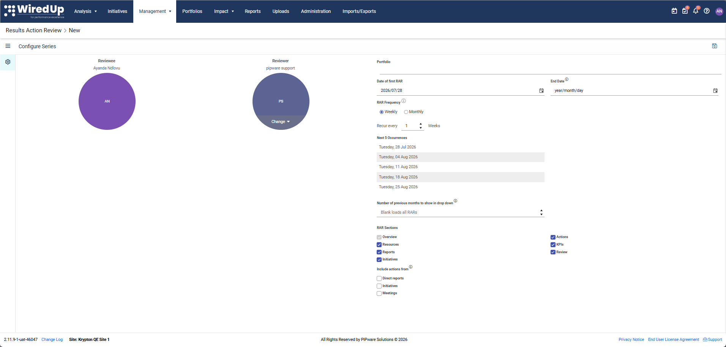Open the calendar icon in top bar
726x347 pixels.
pos(674,11)
